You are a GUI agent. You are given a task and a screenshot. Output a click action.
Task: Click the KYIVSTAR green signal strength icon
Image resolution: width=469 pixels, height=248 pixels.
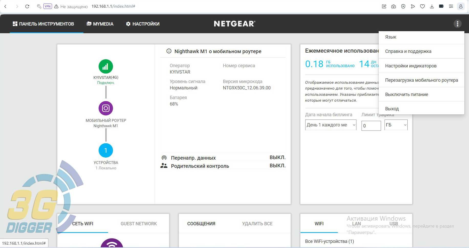[x=106, y=67]
